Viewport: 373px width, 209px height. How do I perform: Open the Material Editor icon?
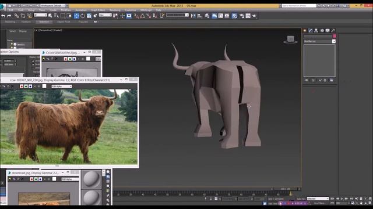[234, 16]
